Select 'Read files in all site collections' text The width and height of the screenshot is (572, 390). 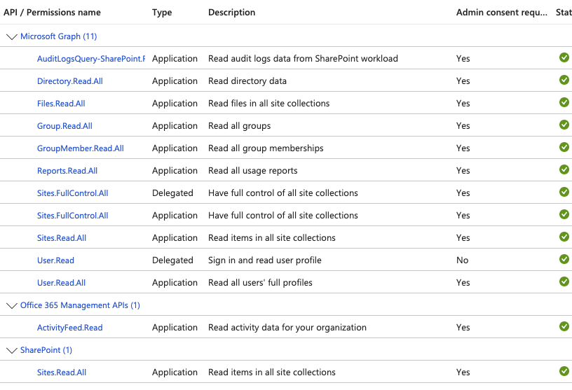[x=269, y=104]
